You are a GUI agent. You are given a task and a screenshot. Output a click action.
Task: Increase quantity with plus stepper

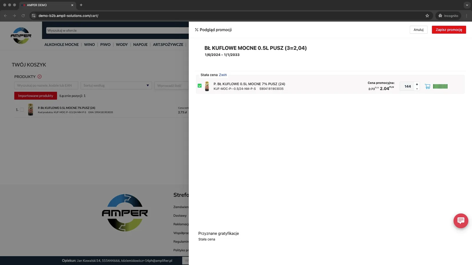(x=417, y=84)
